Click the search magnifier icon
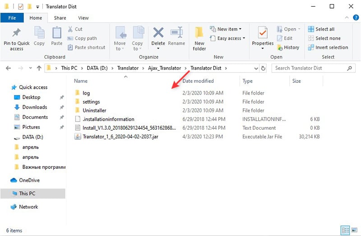The width and height of the screenshot is (361, 236). click(349, 68)
